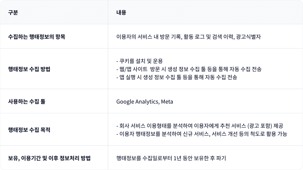Click the line about 웹/앱 사이트 방문 시
Screen dimensions: 303x170
pos(189,69)
